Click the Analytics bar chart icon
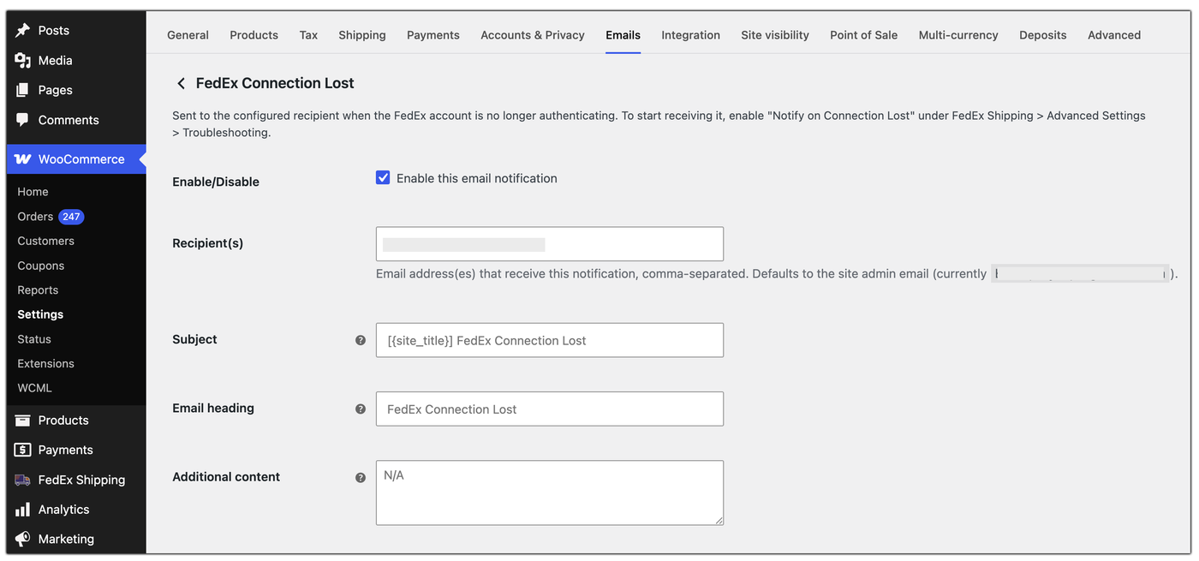Screen dimensions: 1199x561 coord(22,510)
